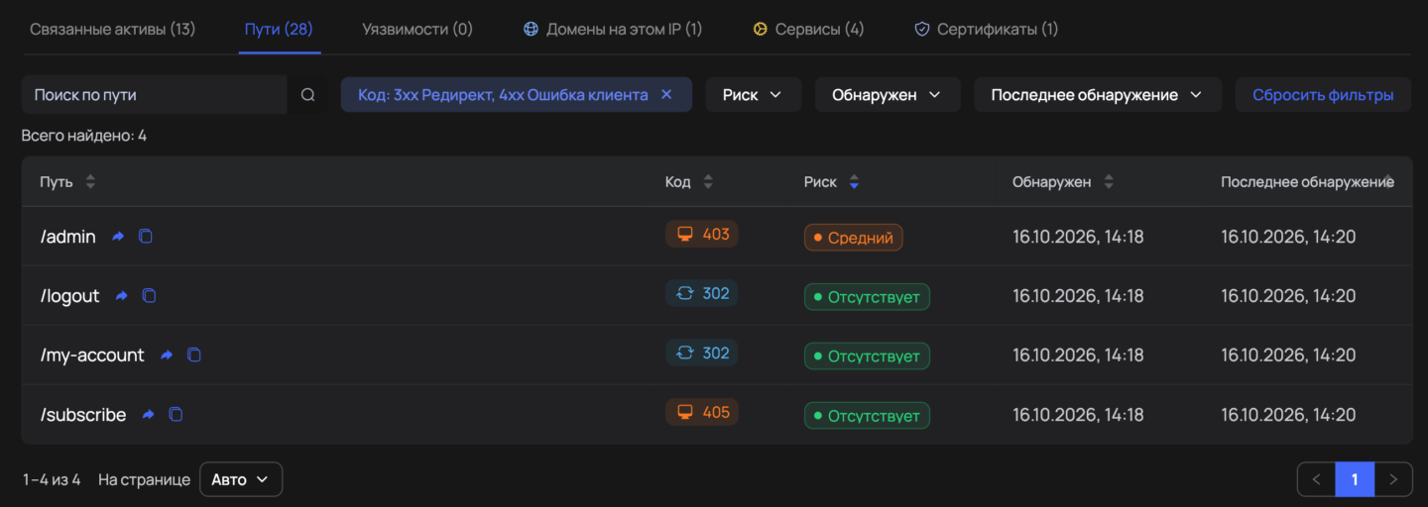Click the gear icon on Сервисы tab
This screenshot has width=1428, height=507.
point(760,30)
